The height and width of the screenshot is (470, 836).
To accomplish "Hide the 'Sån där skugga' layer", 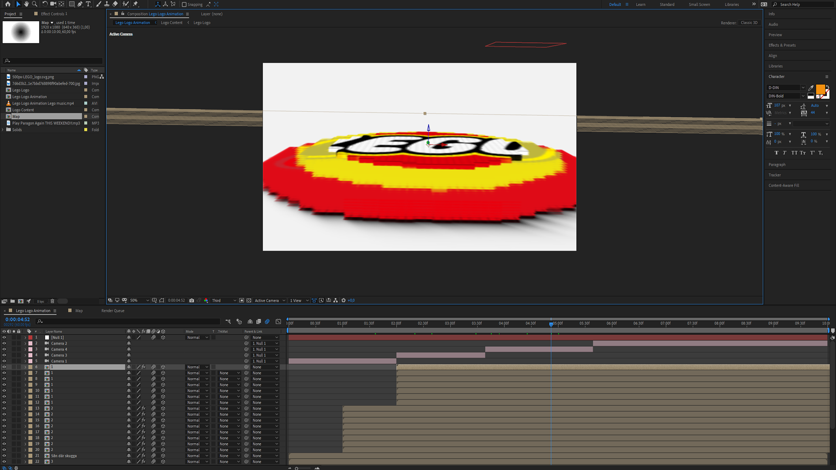I will [x=4, y=456].
